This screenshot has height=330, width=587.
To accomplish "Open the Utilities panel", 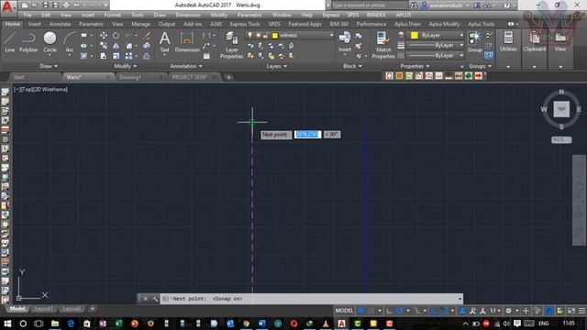I will (x=508, y=41).
